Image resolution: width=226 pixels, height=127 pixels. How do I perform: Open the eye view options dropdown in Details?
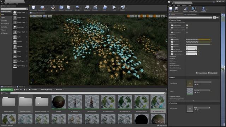[218, 18]
